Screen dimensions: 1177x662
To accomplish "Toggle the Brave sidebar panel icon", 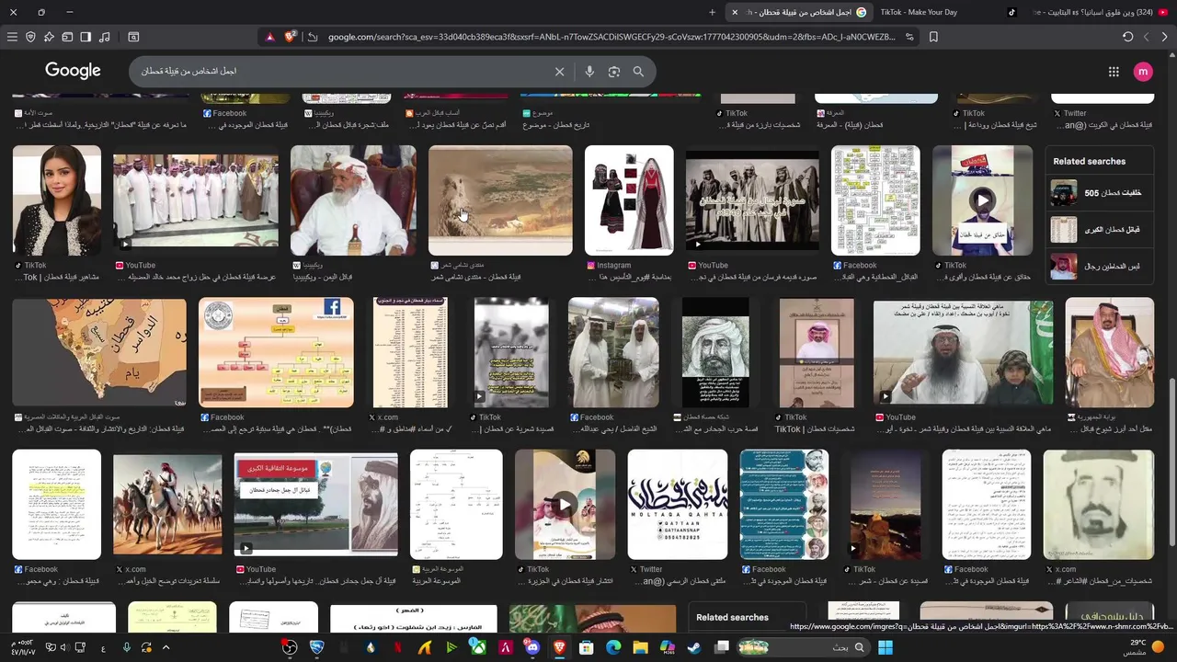I will click(x=86, y=37).
